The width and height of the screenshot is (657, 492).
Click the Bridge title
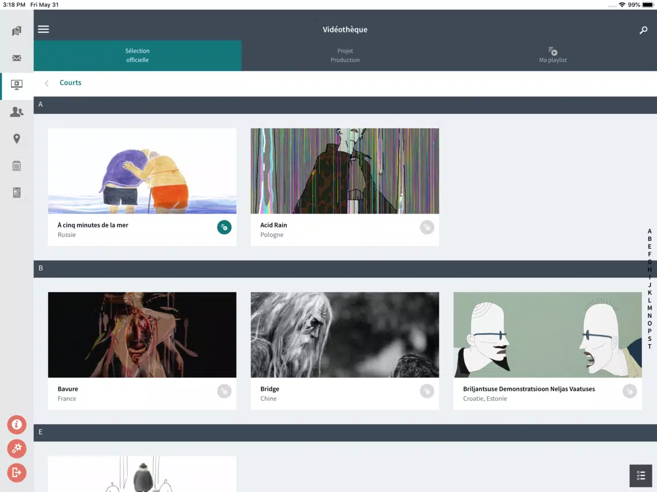pyautogui.click(x=270, y=389)
